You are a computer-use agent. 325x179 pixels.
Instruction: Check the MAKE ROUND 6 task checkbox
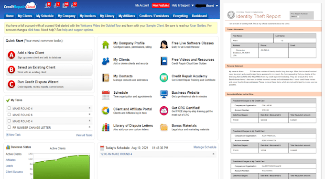tap(9, 114)
